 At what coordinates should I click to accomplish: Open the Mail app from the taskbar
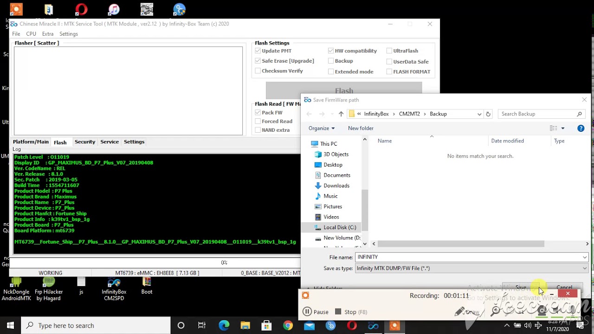click(309, 326)
